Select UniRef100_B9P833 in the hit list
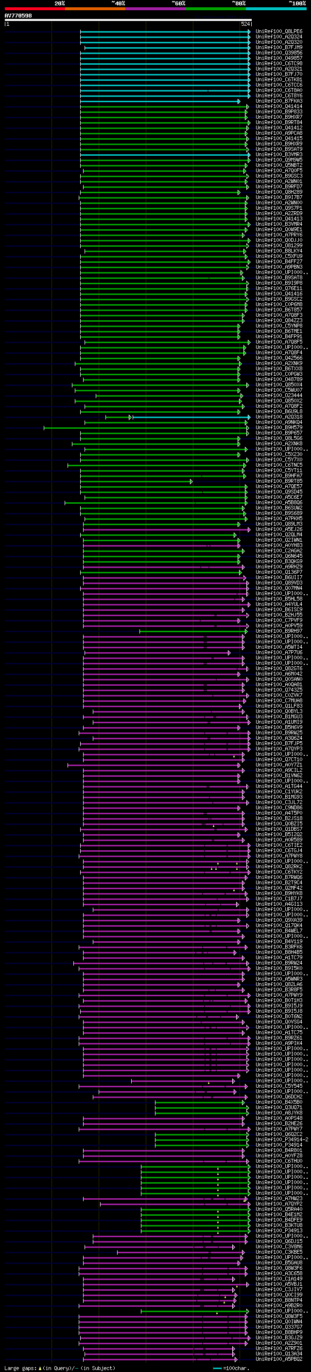Viewport: 311px width, 1372px height. point(278,112)
